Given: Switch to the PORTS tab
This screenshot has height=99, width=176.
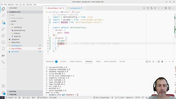Looking at the screenshot, I should pyautogui.click(x=98, y=62).
